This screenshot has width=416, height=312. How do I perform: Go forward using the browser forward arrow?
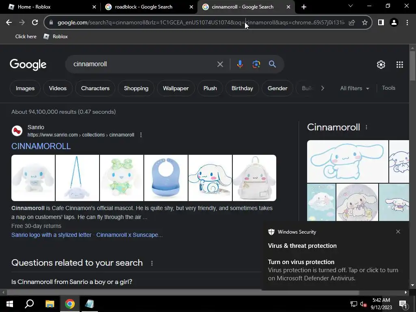point(22,23)
